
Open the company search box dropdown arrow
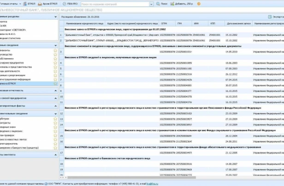click(151, 4)
